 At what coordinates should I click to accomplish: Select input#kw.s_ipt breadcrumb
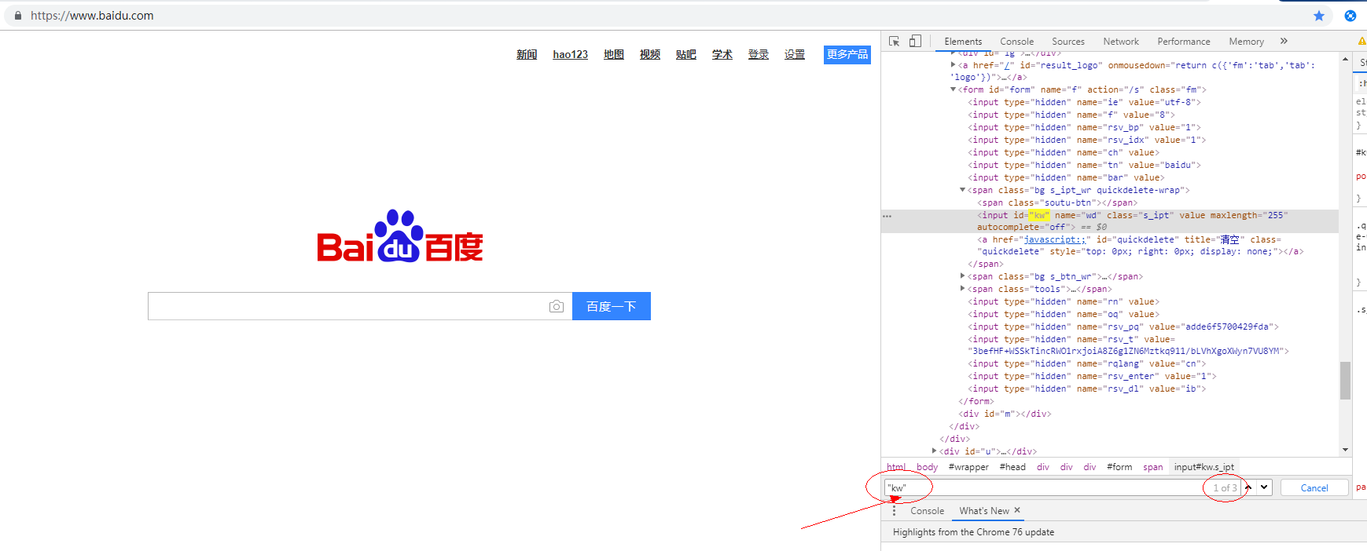coord(1203,467)
